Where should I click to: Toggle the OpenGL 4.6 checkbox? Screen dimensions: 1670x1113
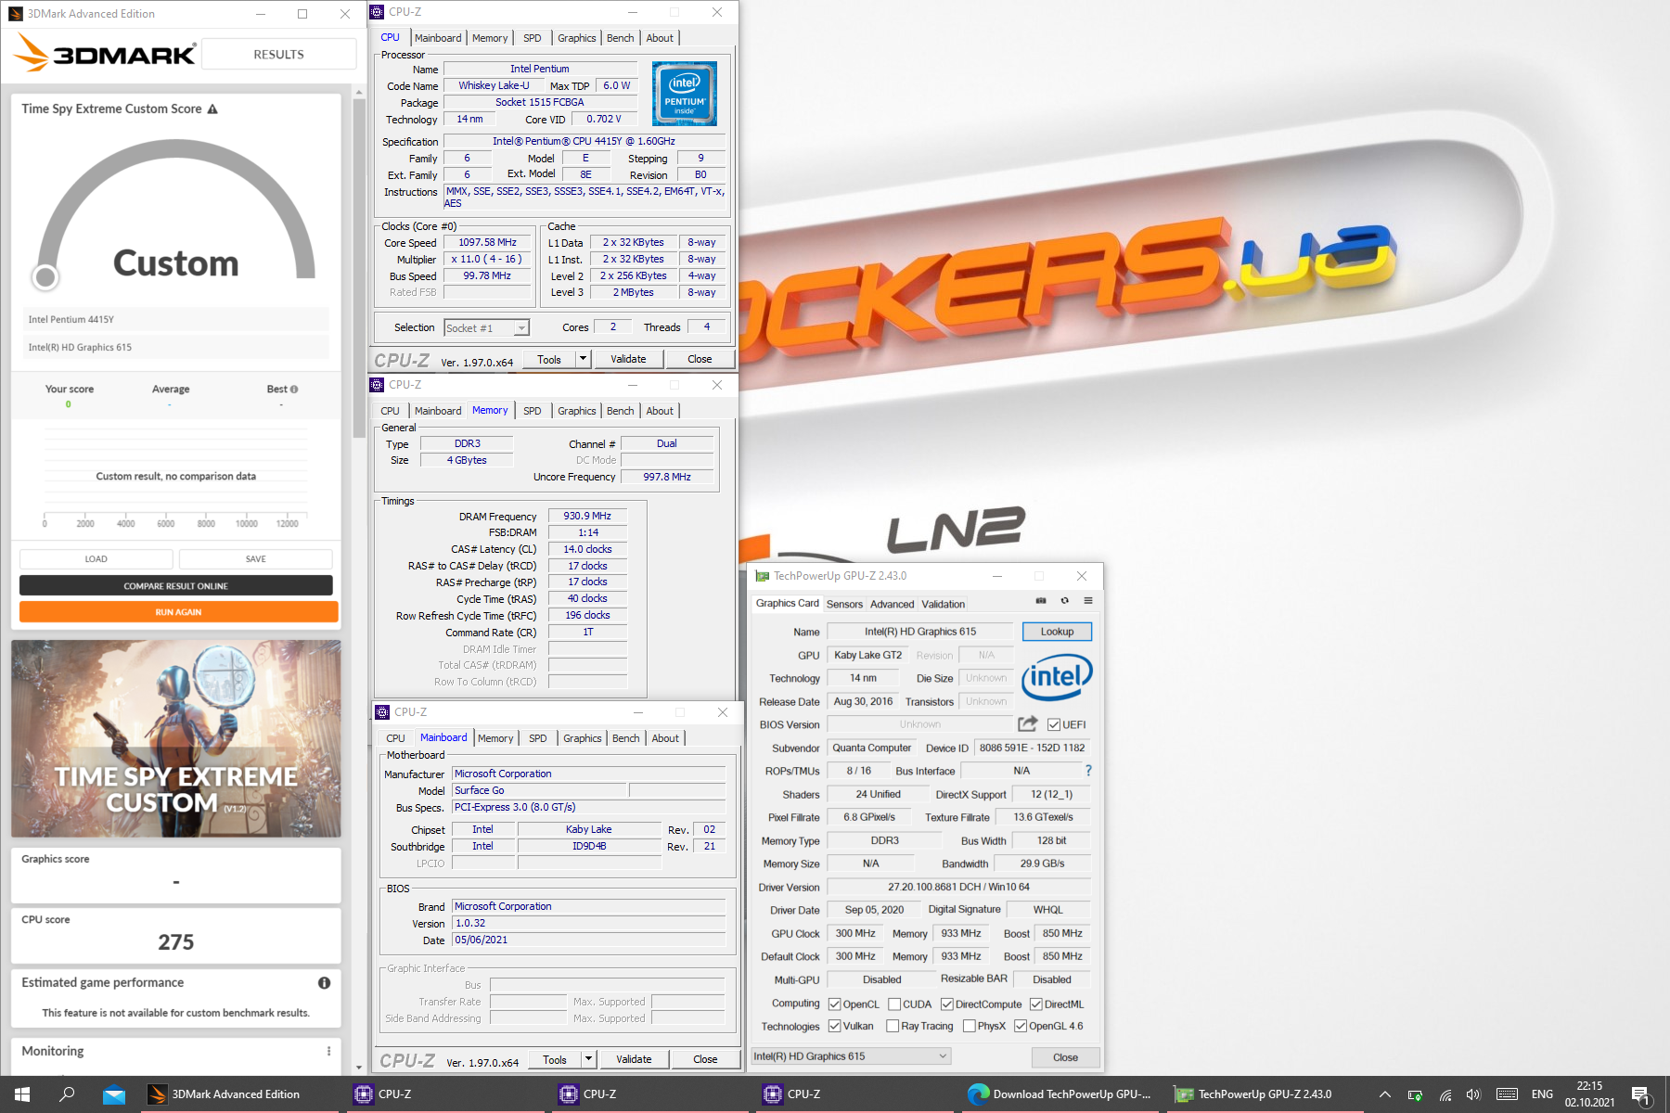(1021, 1026)
